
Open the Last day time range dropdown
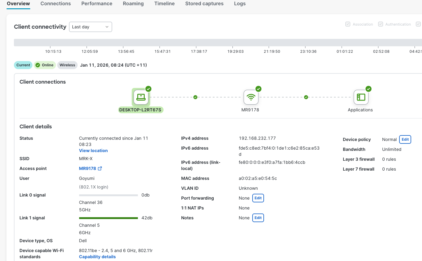[90, 27]
